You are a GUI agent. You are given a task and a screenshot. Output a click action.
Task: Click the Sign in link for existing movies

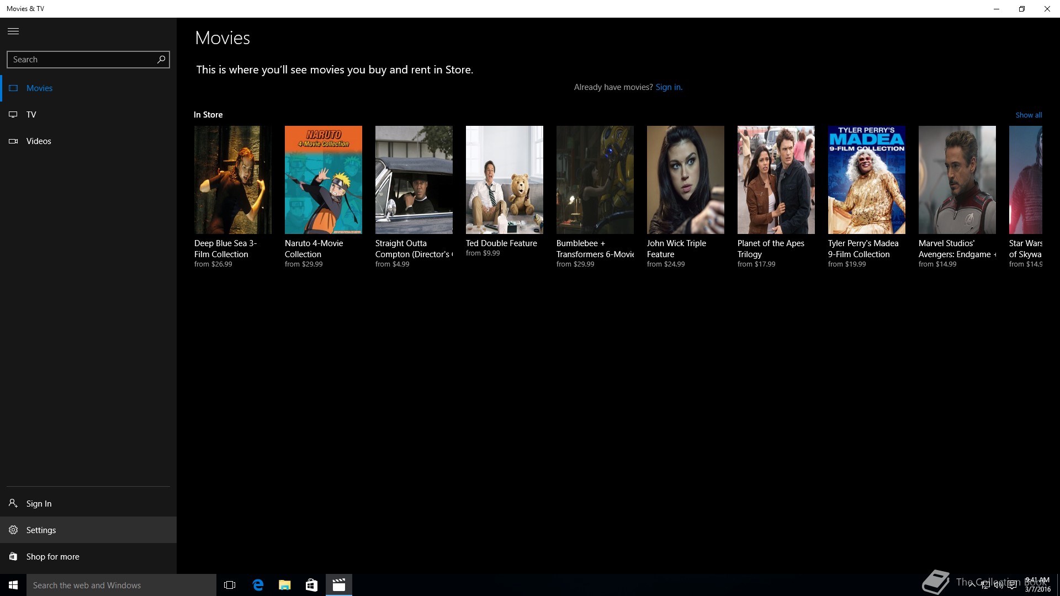pos(669,87)
